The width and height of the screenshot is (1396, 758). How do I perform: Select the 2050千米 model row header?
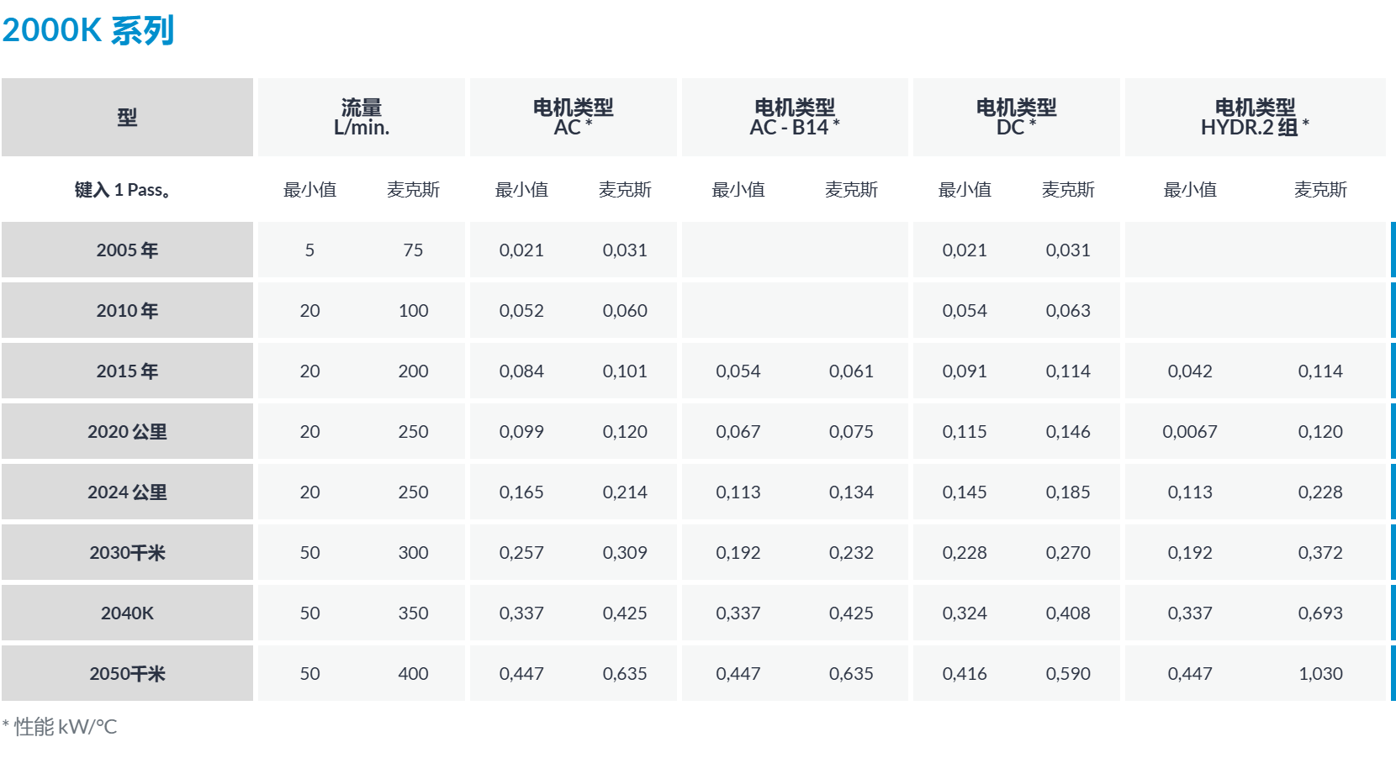point(127,673)
